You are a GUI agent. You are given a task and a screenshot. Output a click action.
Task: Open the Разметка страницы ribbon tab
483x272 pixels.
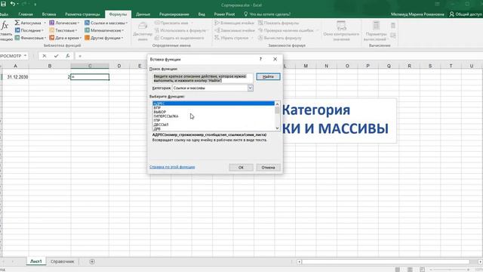click(x=82, y=14)
